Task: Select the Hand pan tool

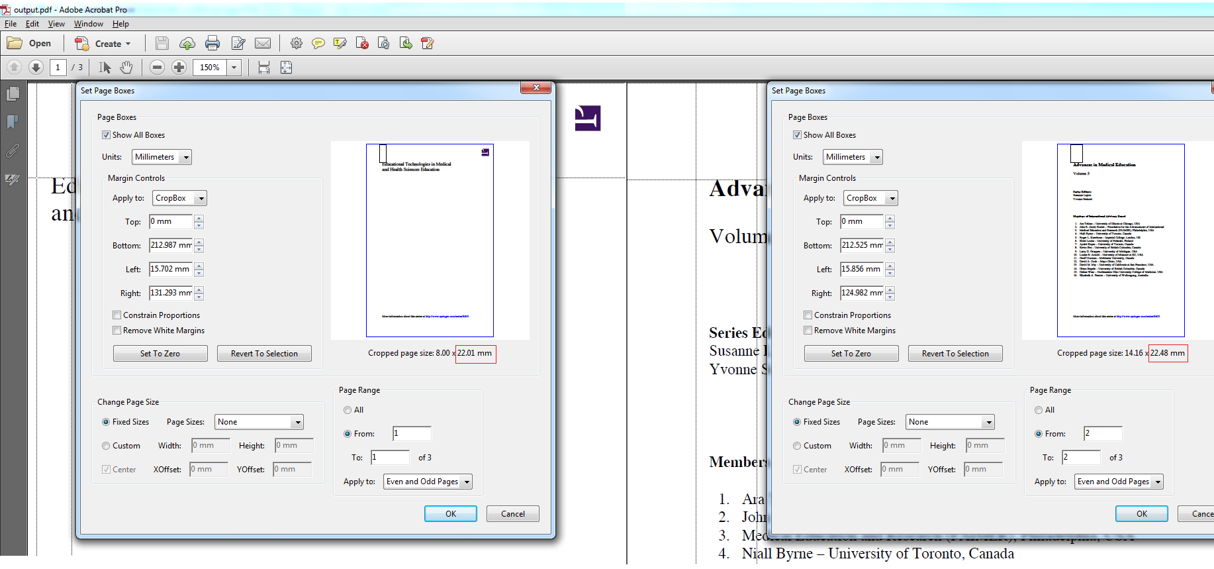Action: (x=126, y=68)
